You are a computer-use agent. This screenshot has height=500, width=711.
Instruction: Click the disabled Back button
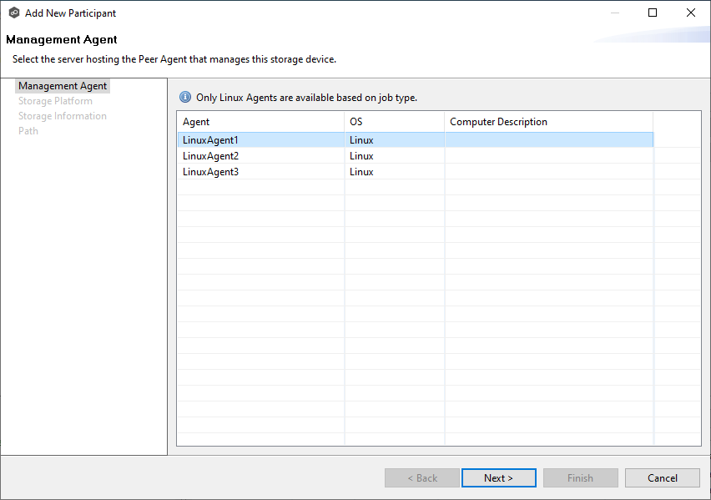421,477
